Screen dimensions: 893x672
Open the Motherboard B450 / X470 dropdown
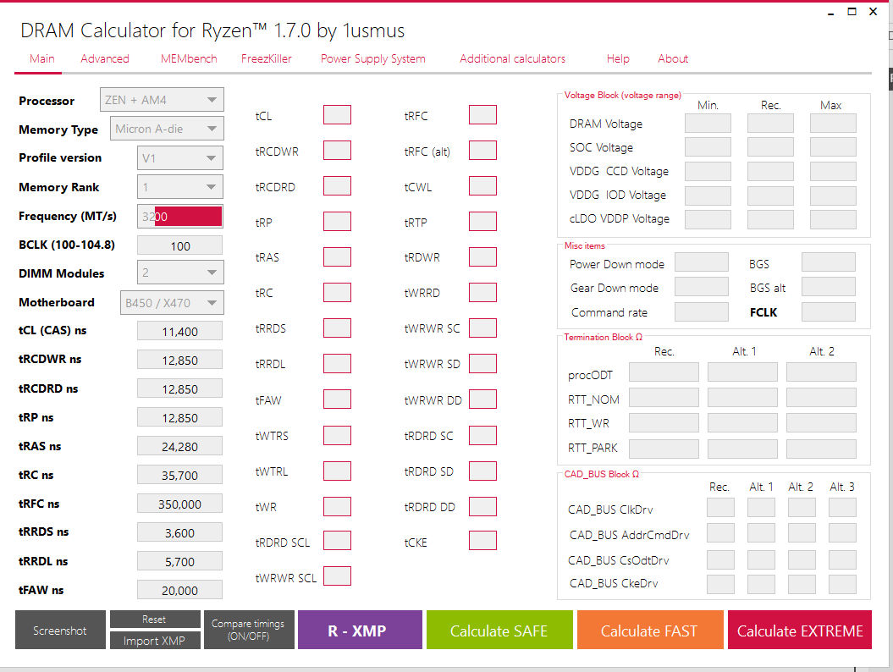click(x=172, y=303)
